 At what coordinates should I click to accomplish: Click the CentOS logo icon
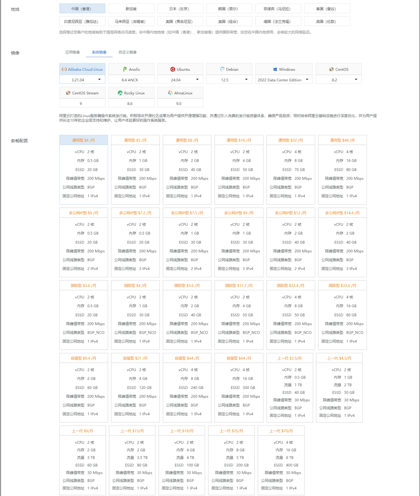pos(331,69)
